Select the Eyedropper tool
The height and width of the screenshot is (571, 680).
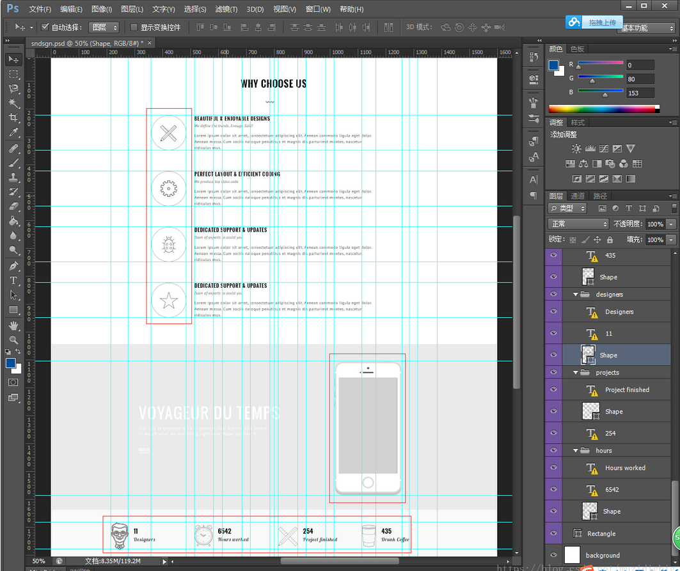click(13, 132)
